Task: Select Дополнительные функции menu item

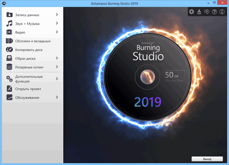Action: pos(29,79)
